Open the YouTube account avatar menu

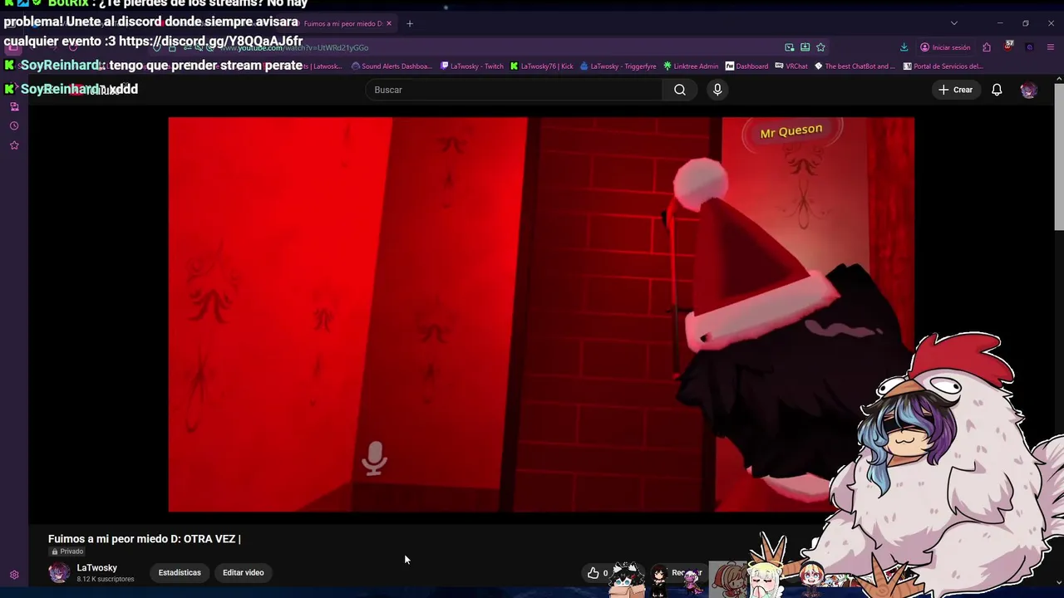(1028, 90)
